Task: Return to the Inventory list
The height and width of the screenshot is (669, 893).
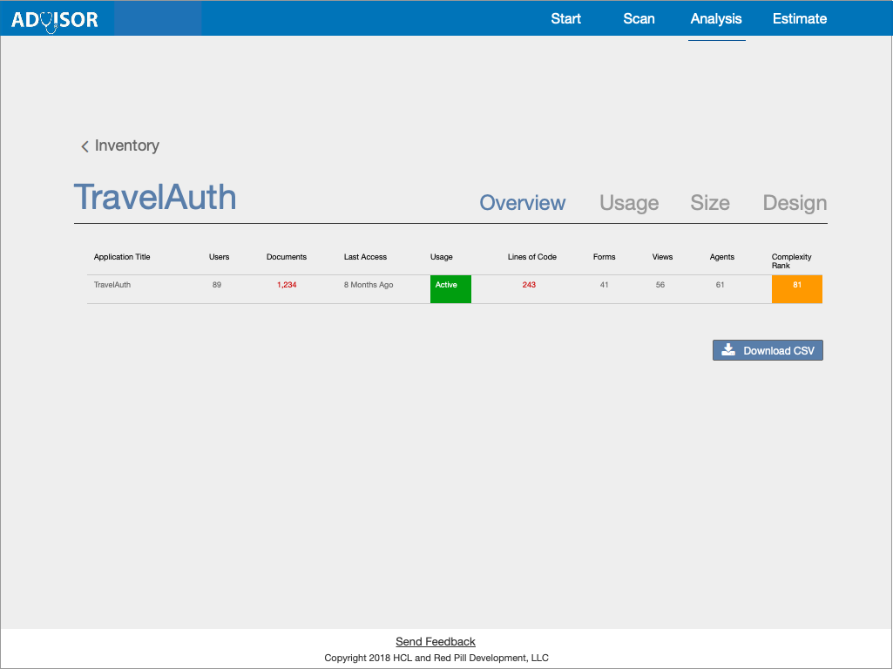Action: click(127, 146)
